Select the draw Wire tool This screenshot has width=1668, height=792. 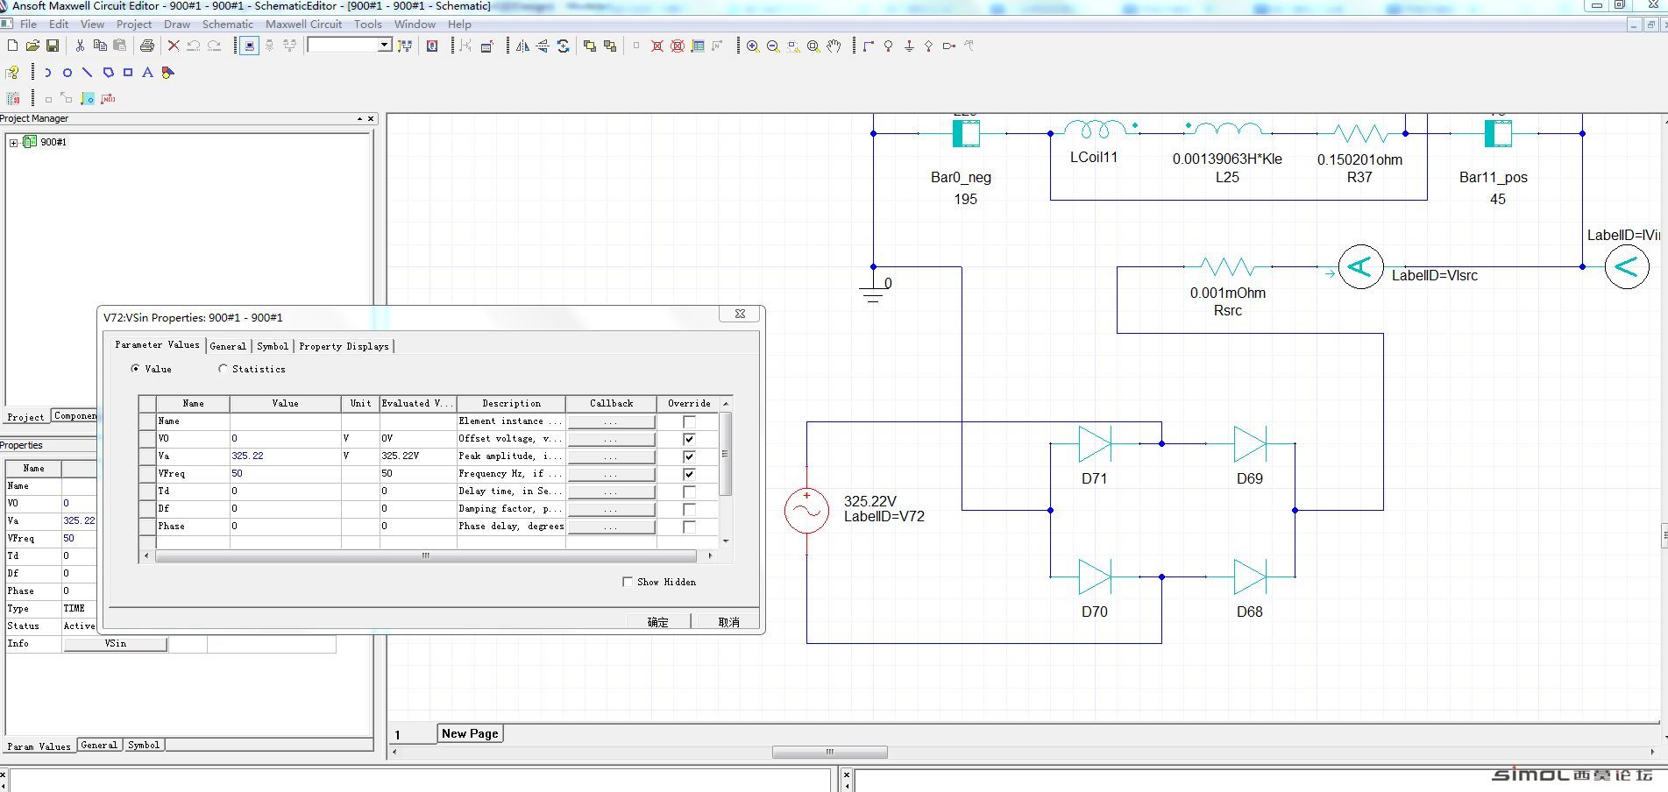[869, 46]
